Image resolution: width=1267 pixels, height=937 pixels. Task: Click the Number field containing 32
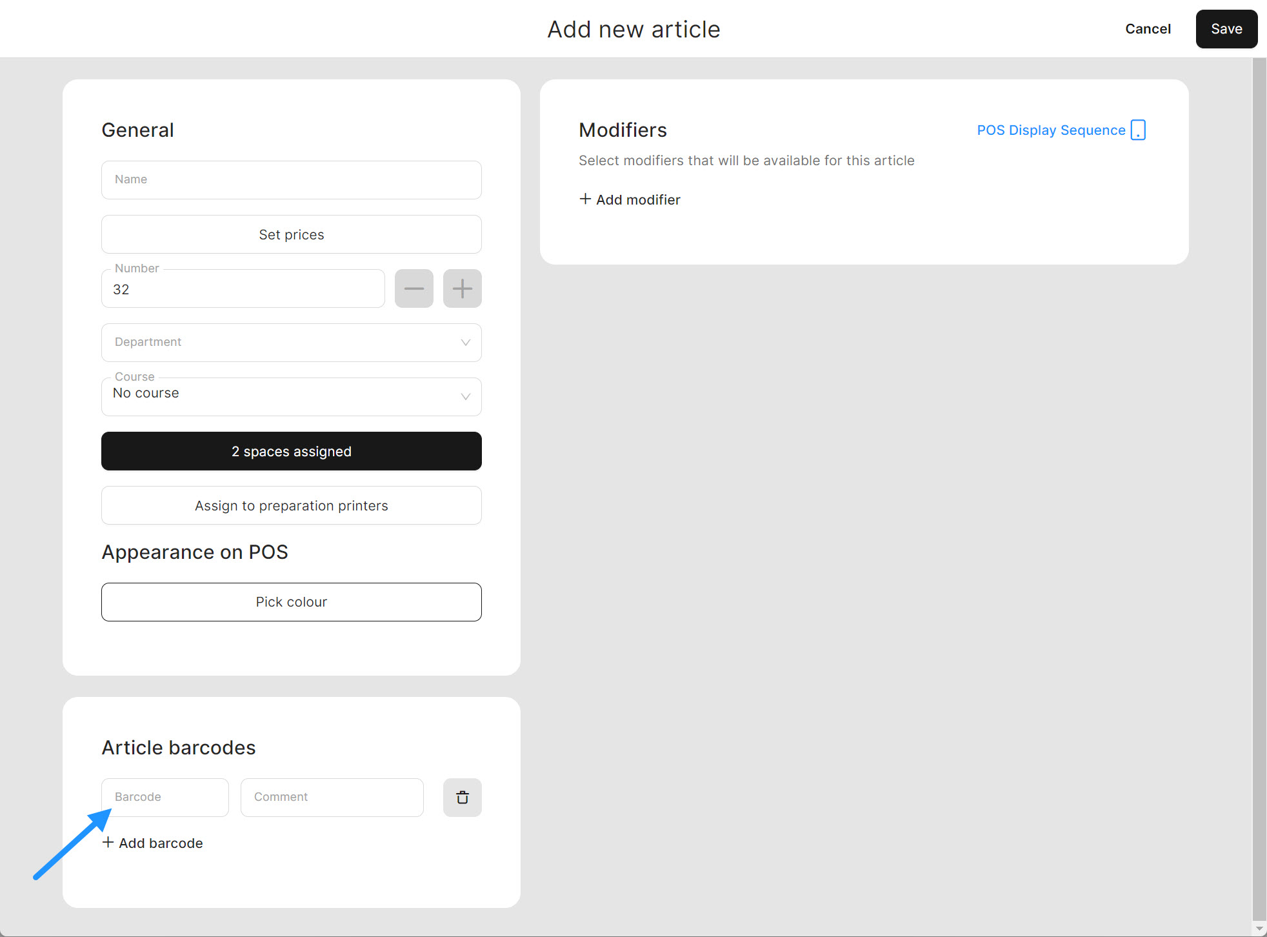click(x=243, y=289)
